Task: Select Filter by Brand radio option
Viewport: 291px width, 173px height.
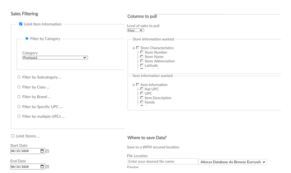Action: point(19,97)
